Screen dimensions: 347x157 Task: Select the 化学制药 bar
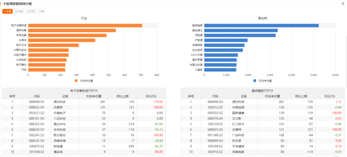[x=47, y=60]
